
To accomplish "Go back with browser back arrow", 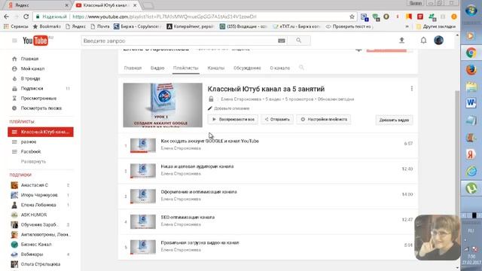I will 7,17.
